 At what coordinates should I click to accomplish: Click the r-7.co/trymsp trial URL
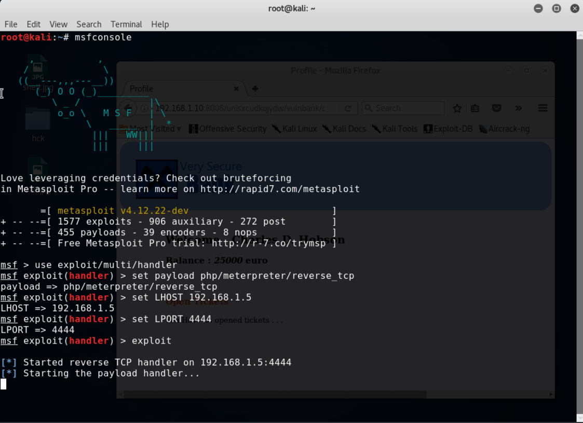(269, 243)
